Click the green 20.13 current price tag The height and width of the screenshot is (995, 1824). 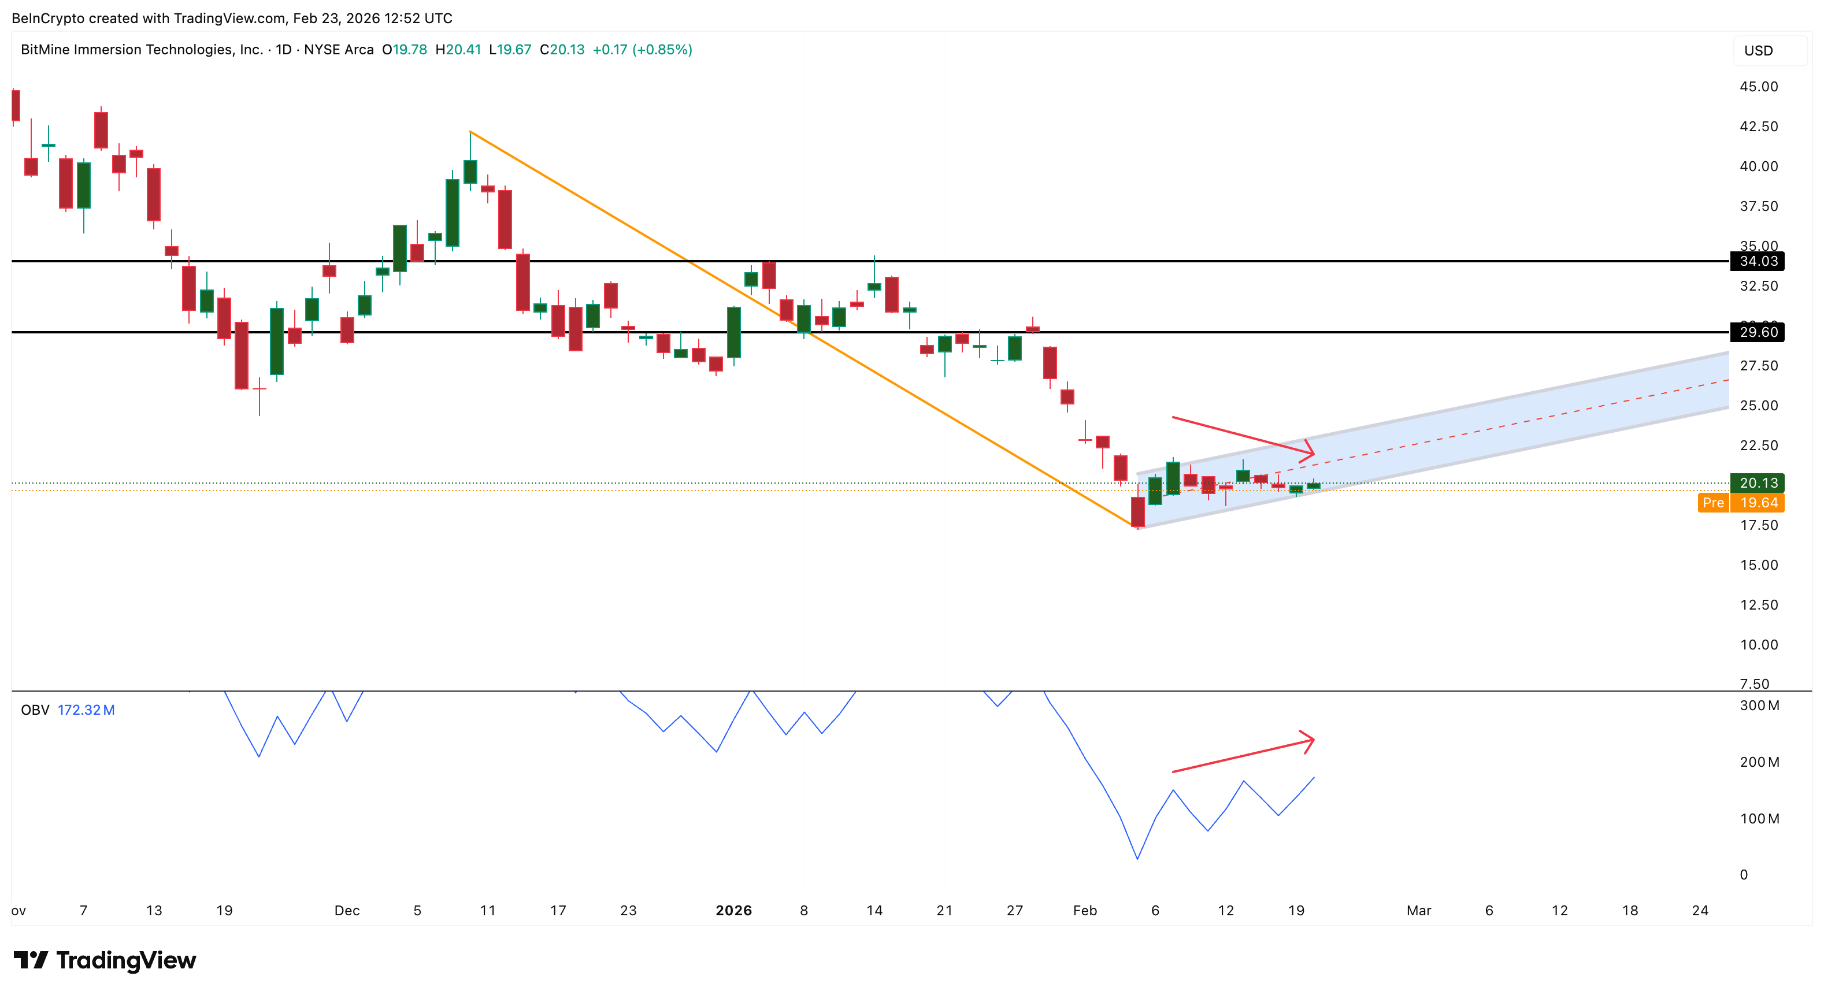[x=1758, y=482]
